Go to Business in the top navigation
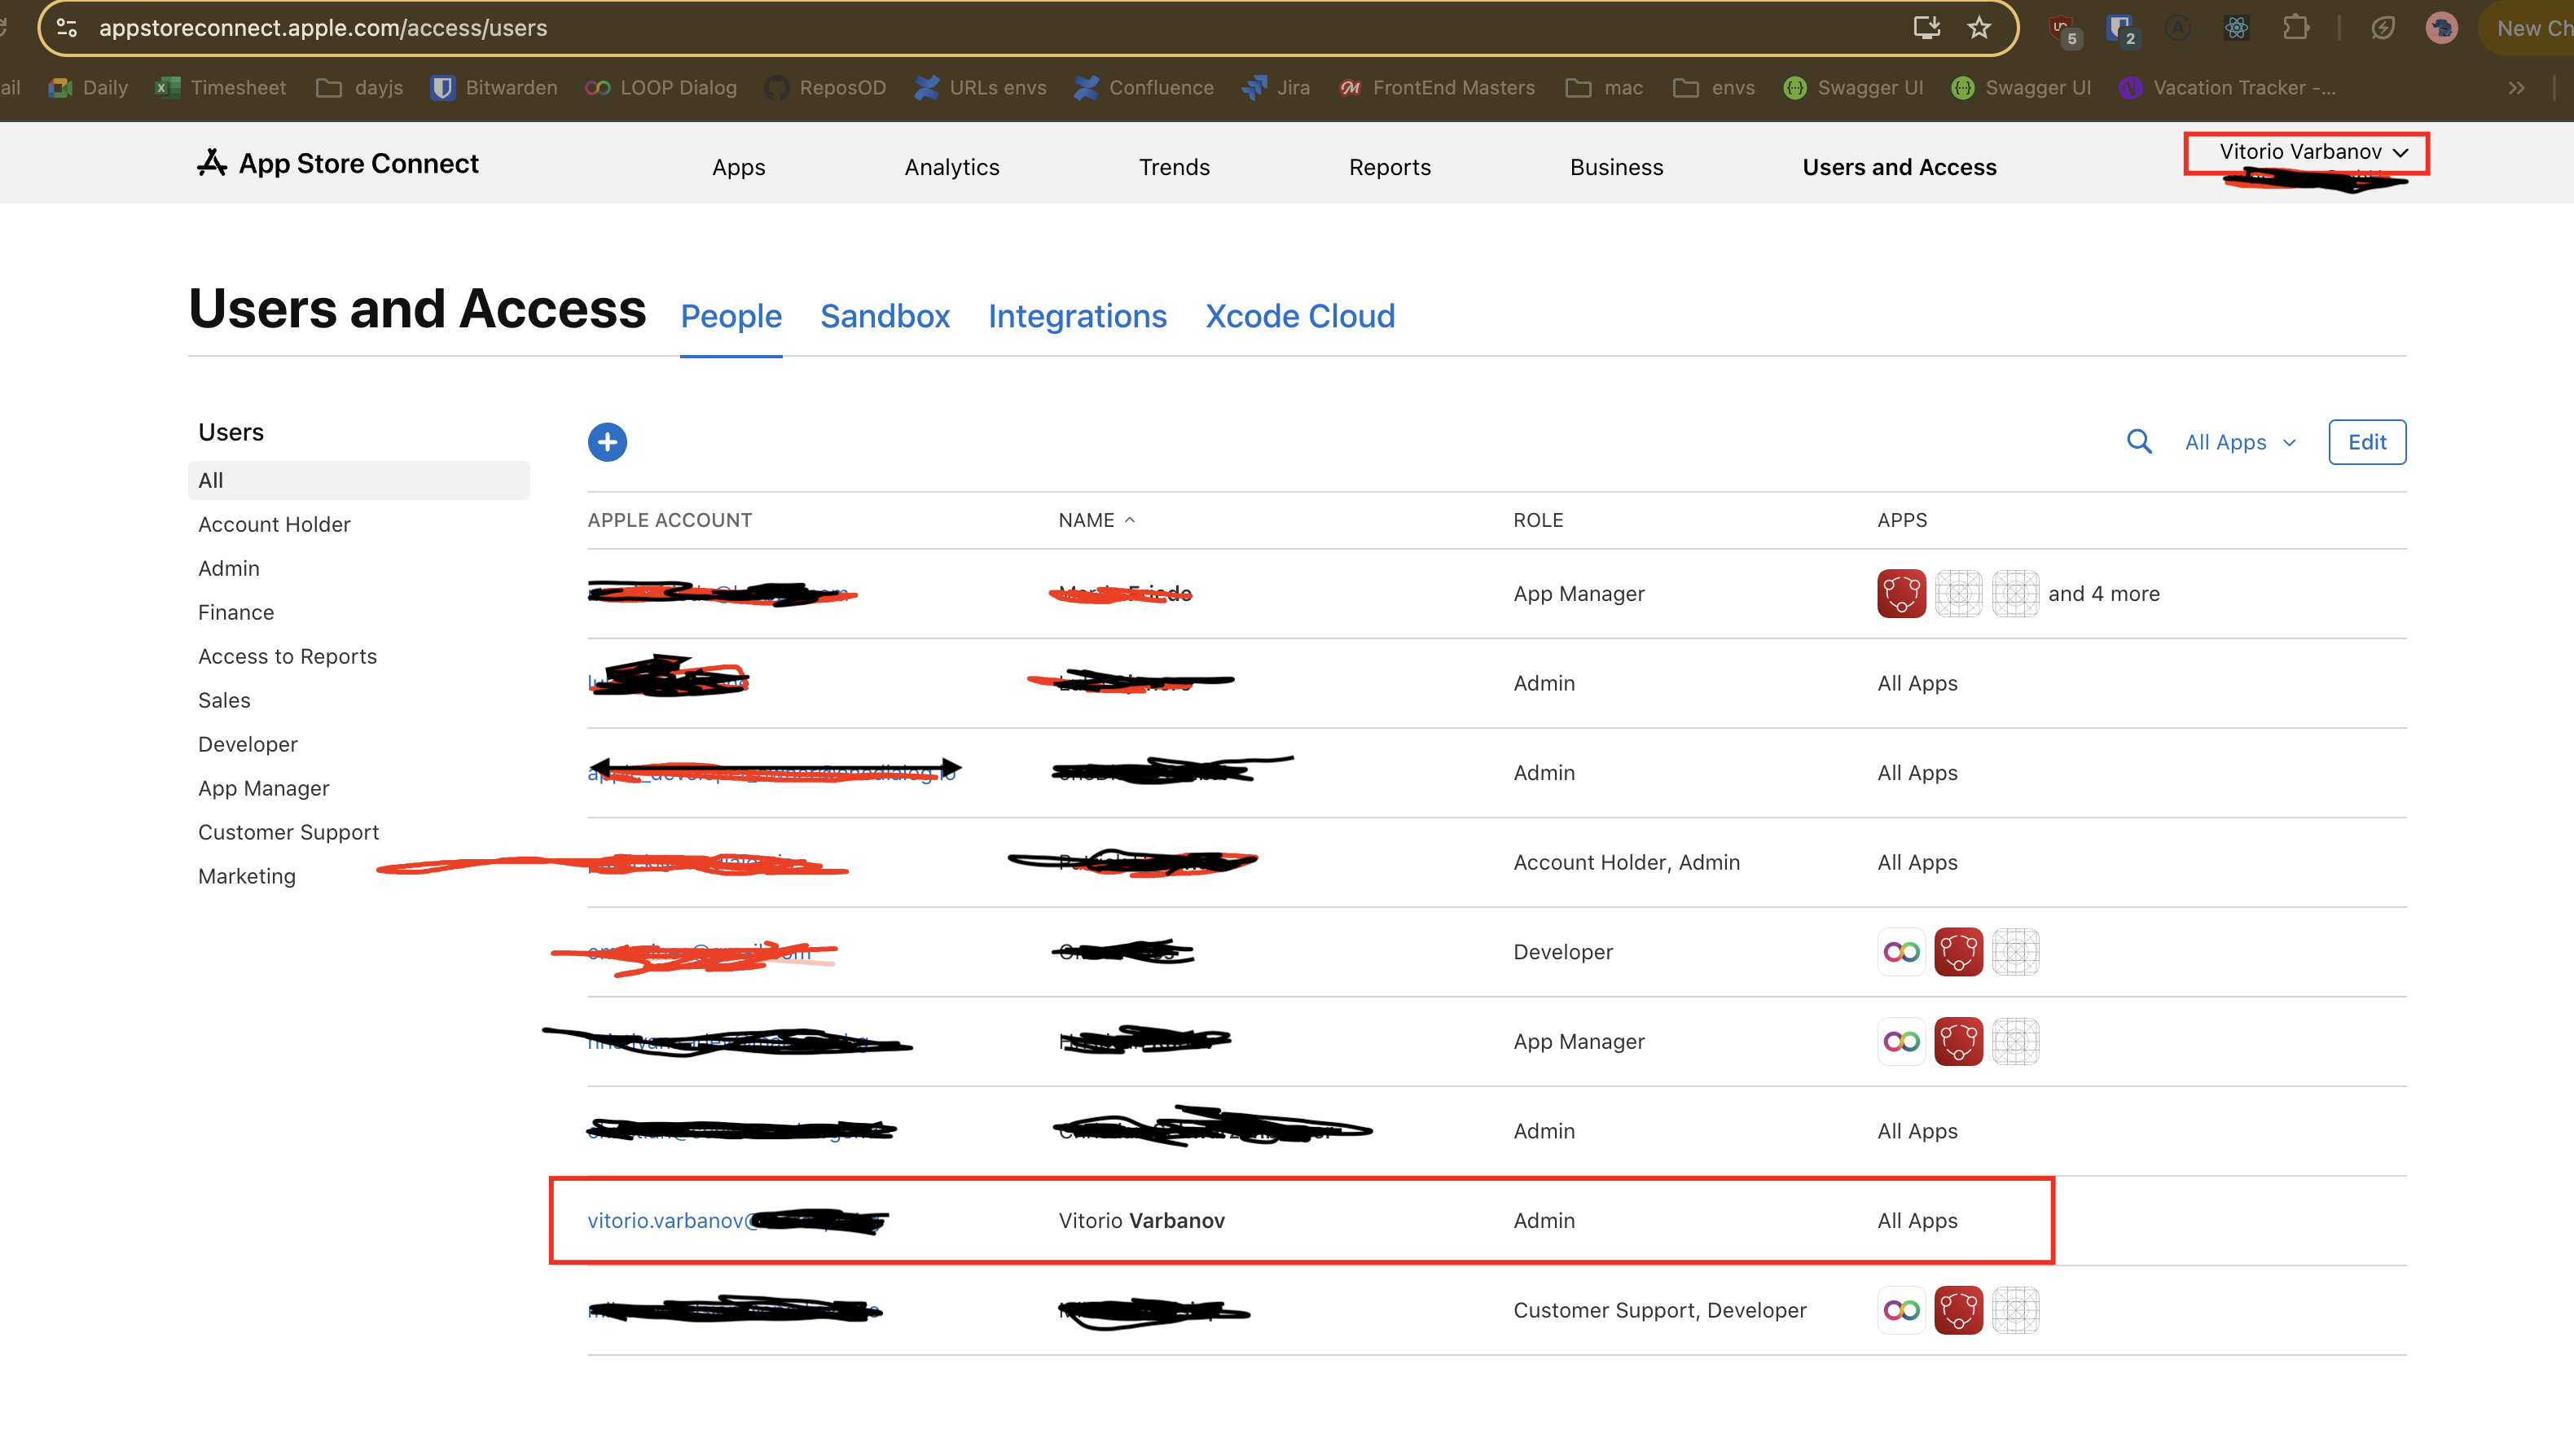The height and width of the screenshot is (1456, 2574). (1616, 167)
